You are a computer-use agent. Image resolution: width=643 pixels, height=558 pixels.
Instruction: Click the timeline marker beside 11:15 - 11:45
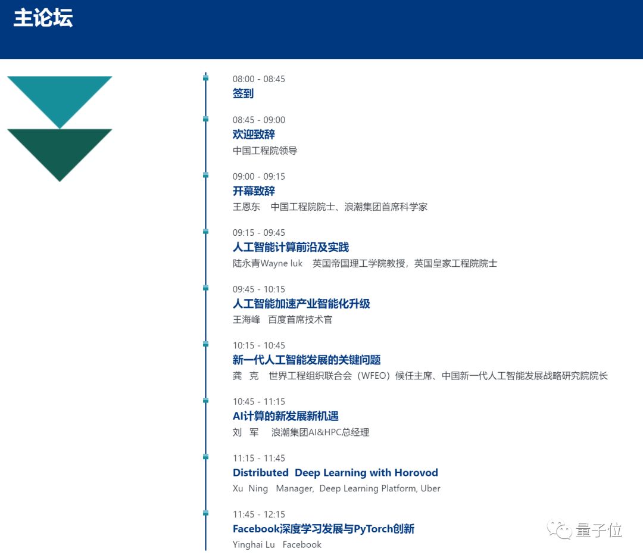pos(206,457)
